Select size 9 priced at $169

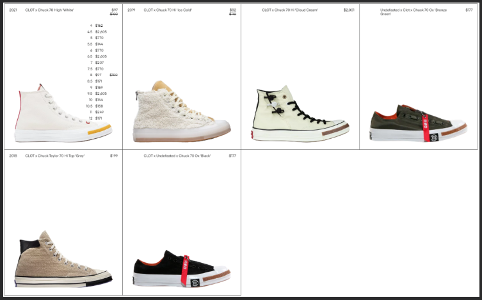click(96, 88)
